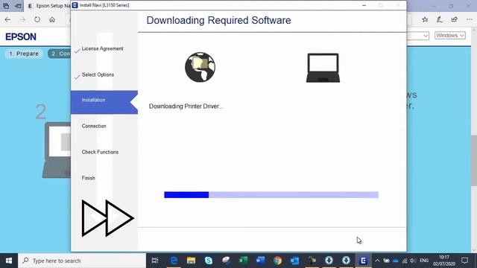This screenshot has width=477, height=268.
Task: Click the Install Navi [L3150 Series] title
Action: pyautogui.click(x=104, y=5)
